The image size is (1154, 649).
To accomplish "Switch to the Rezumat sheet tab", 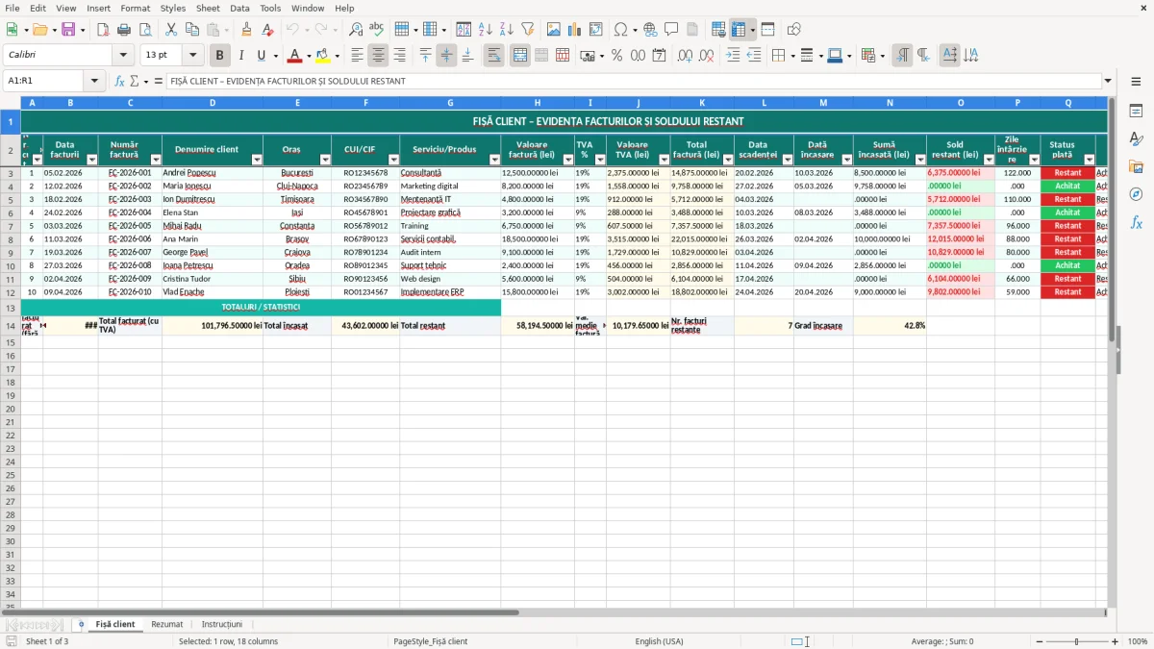I will pos(167,624).
